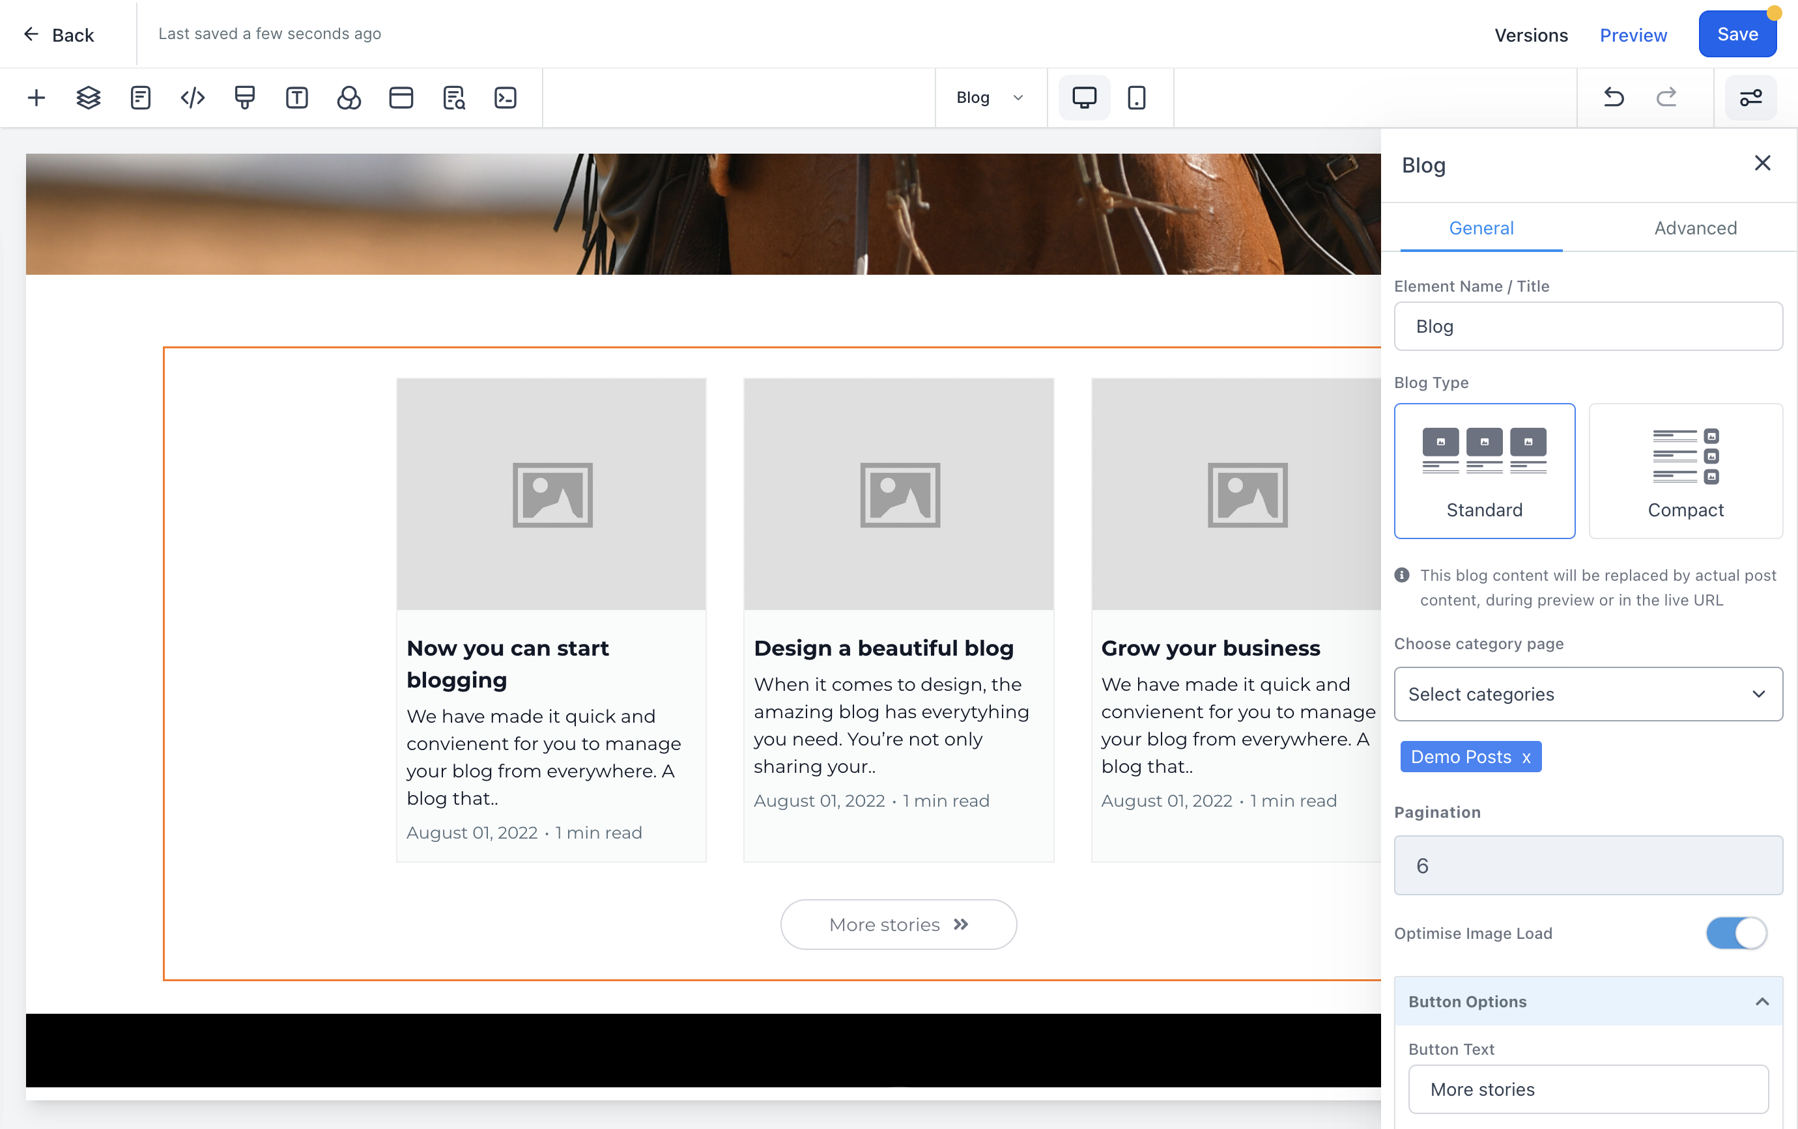Viewport: 1798px width, 1129px height.
Task: Click the Pagination number field
Action: [x=1588, y=865]
